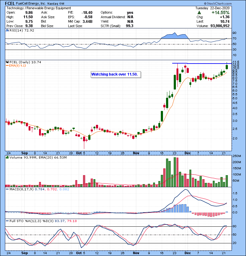The width and height of the screenshot is (246, 256).
Task: Click the Last price 10.74 in the quote table
Action: point(225,21)
